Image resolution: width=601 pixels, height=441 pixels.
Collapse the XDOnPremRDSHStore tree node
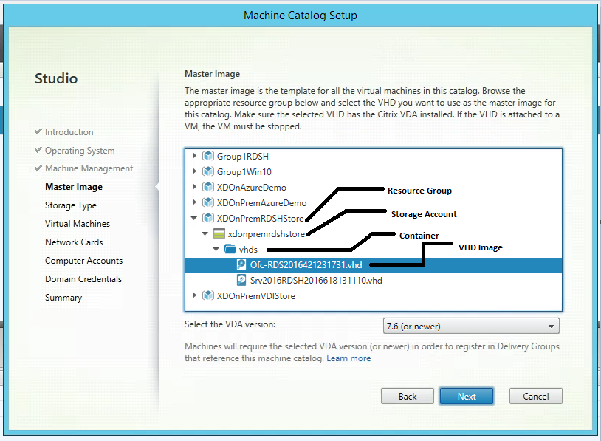tap(195, 218)
